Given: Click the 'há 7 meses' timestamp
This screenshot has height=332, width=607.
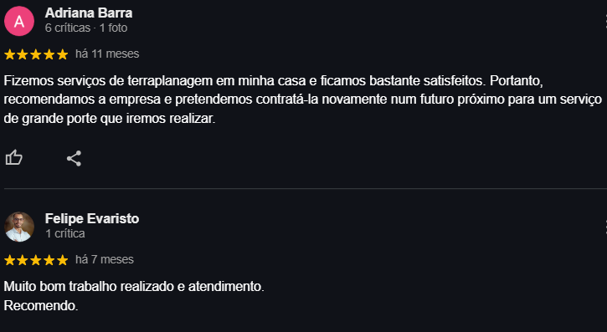Looking at the screenshot, I should coord(105,259).
